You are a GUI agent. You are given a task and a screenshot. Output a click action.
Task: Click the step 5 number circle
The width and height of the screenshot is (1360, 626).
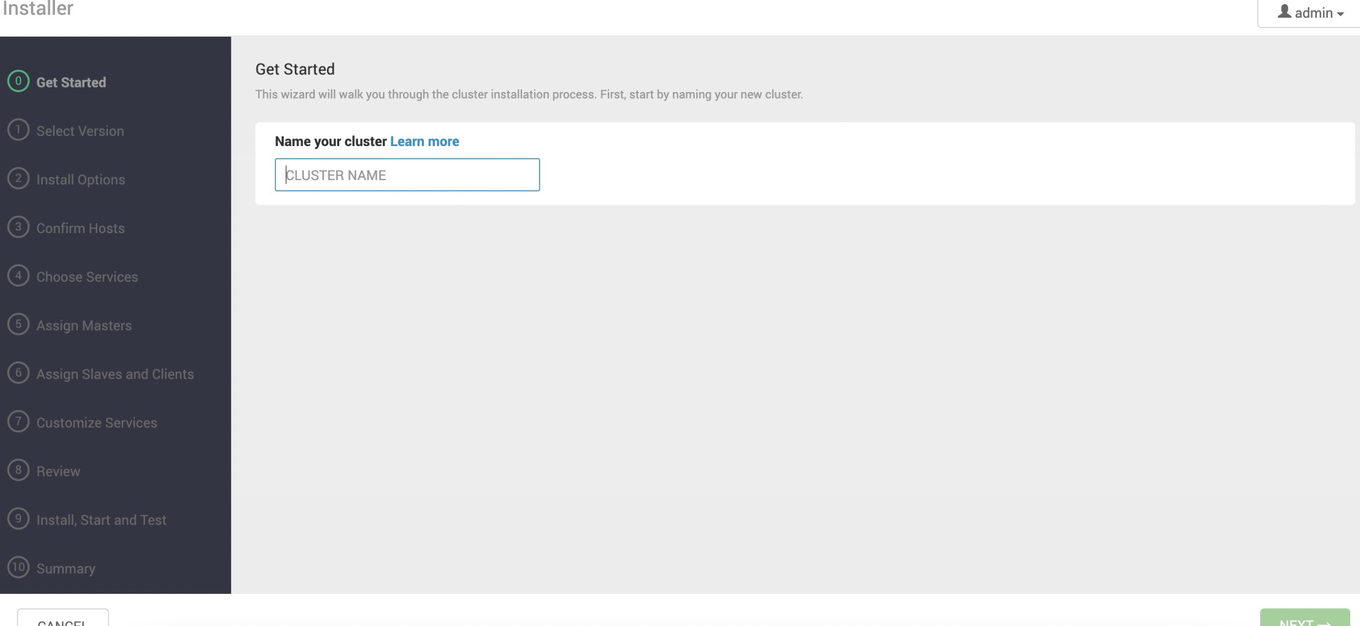(x=18, y=324)
